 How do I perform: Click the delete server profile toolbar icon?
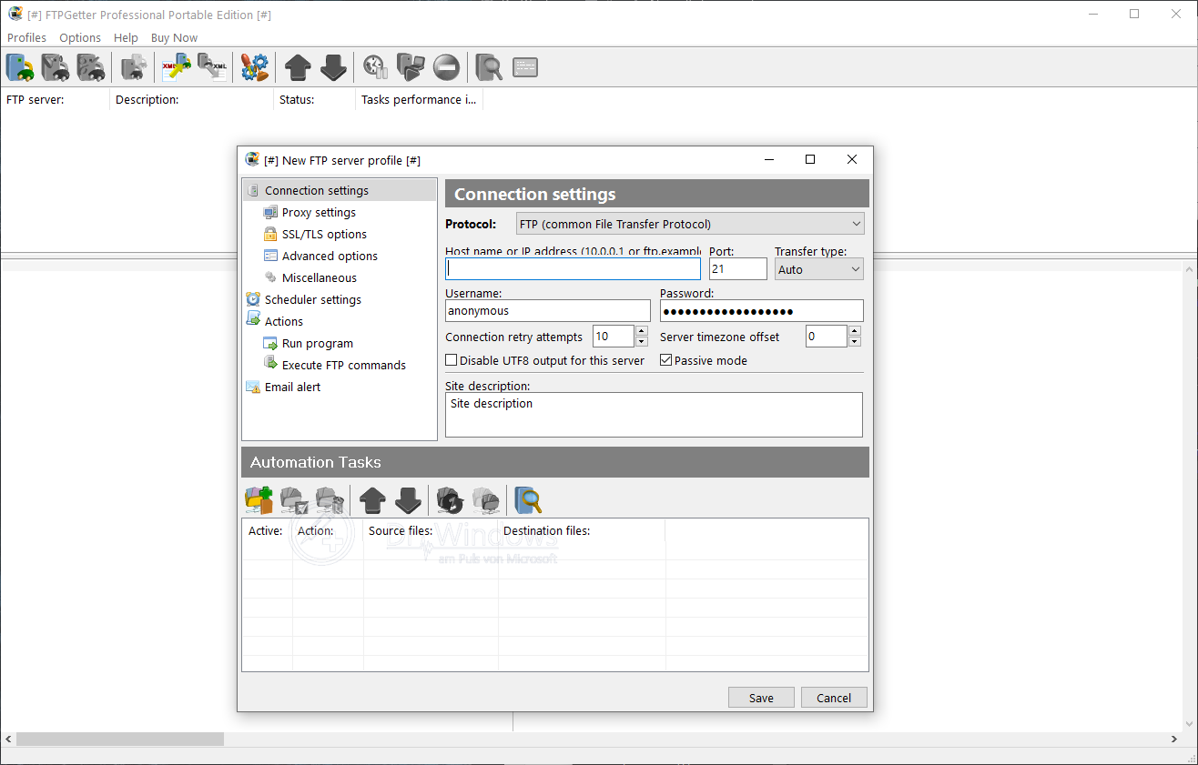tap(91, 67)
